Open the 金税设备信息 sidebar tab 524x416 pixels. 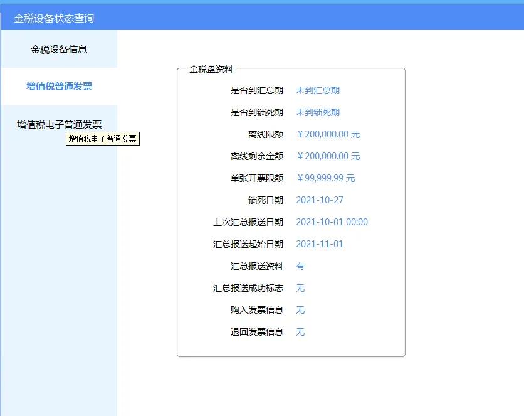(58, 49)
